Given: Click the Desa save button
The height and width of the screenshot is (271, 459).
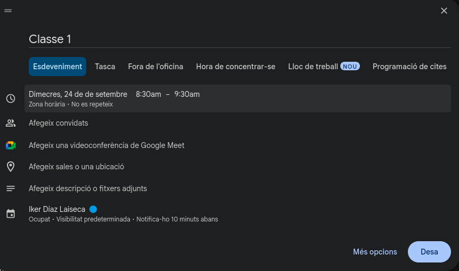Looking at the screenshot, I should (429, 252).
